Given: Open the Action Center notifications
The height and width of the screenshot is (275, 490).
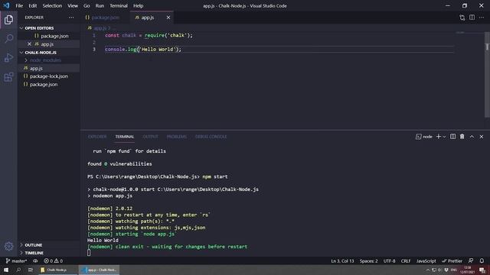Looking at the screenshot, I should coord(482,270).
